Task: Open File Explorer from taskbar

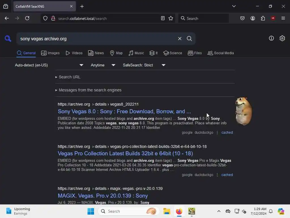Action: pos(167,211)
